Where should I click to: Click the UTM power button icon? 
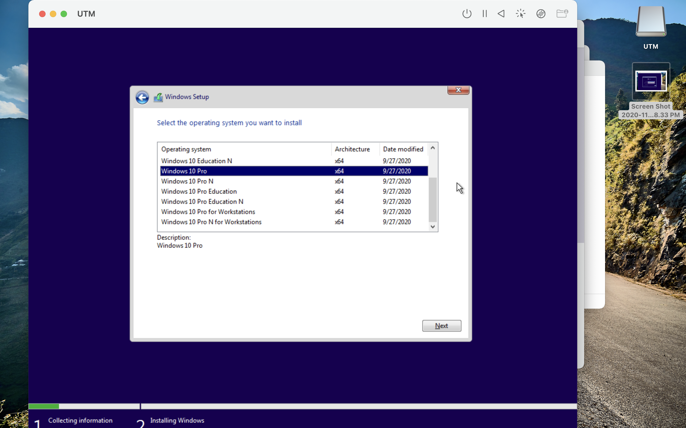click(x=467, y=14)
